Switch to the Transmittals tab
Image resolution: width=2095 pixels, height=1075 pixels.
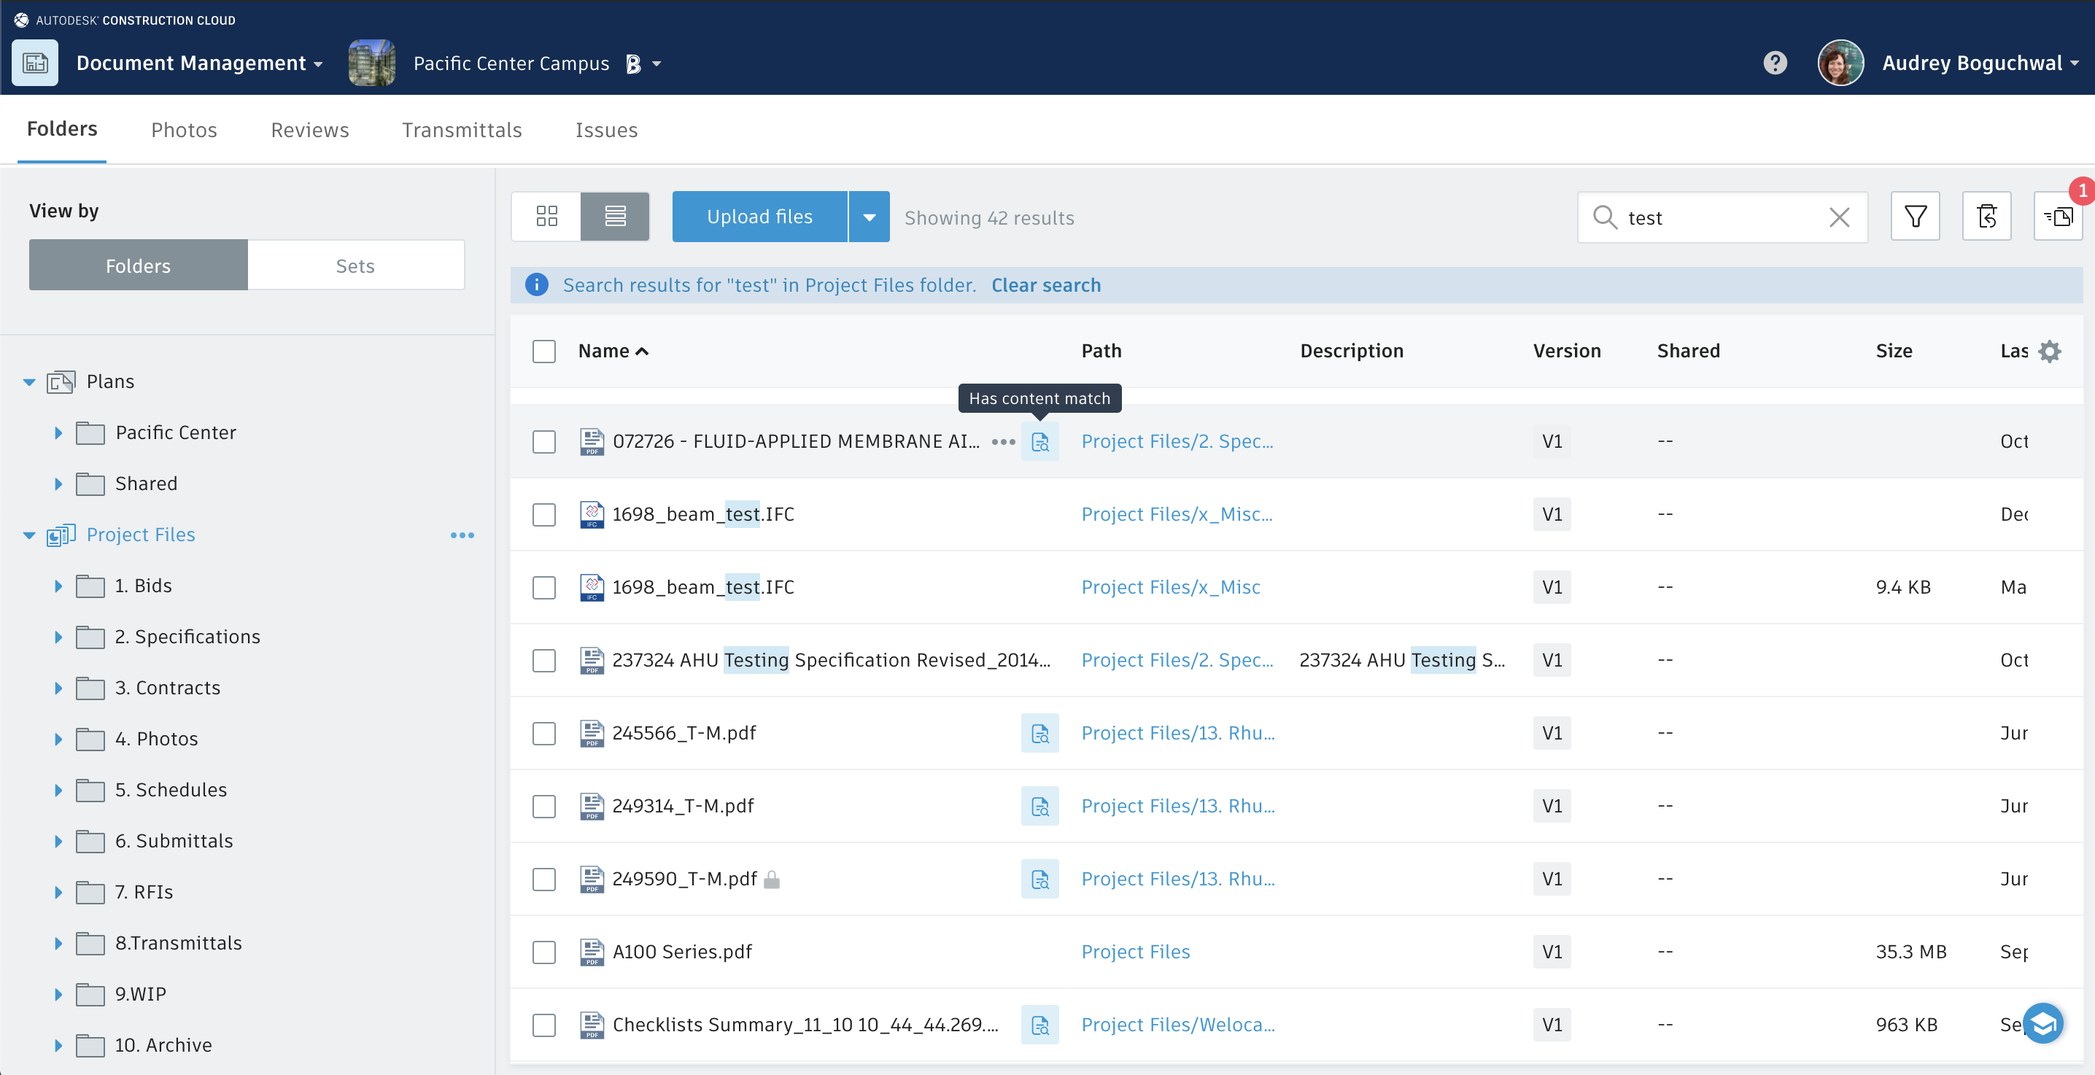tap(461, 129)
